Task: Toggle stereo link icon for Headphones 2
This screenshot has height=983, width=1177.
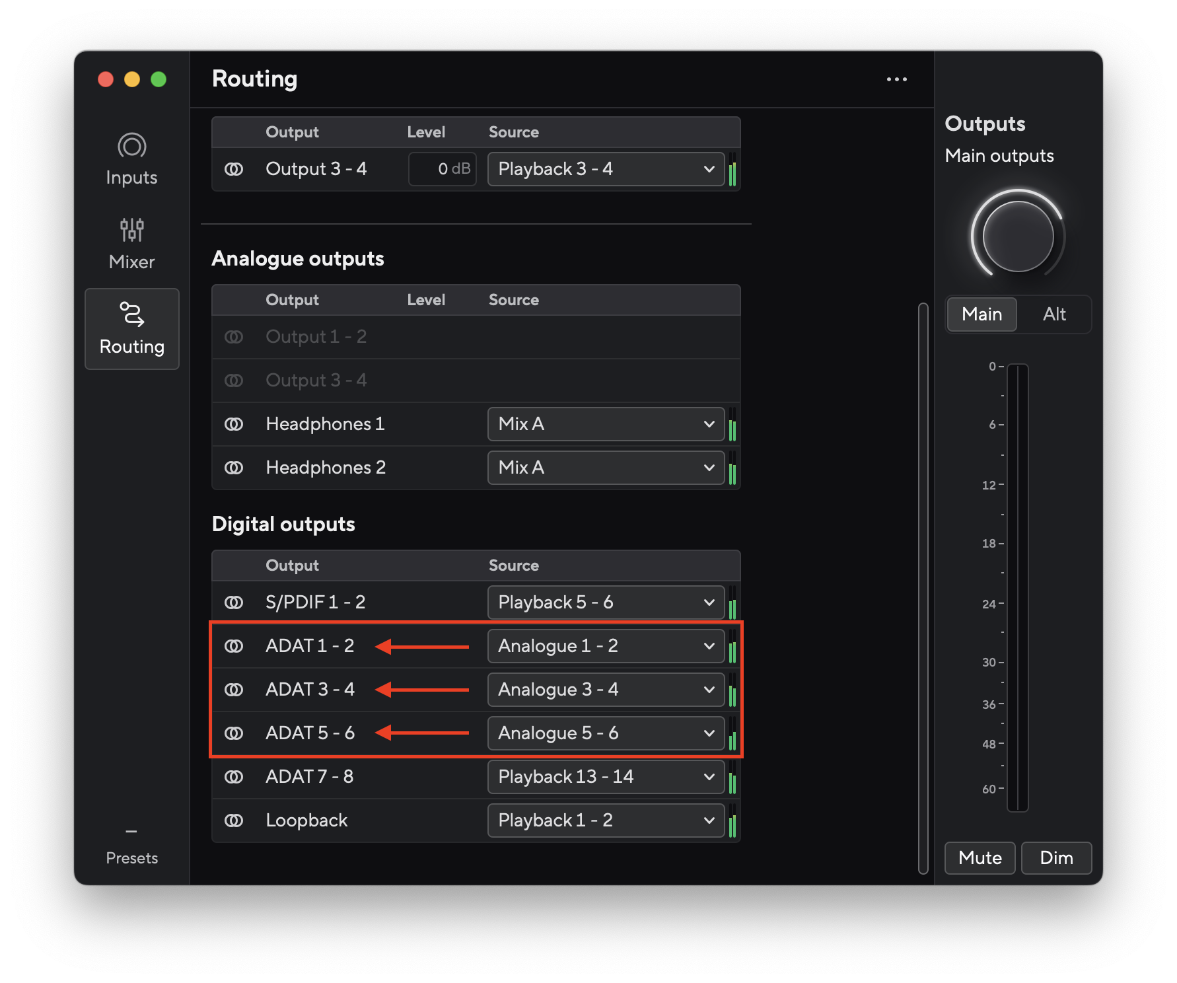Action: 234,468
